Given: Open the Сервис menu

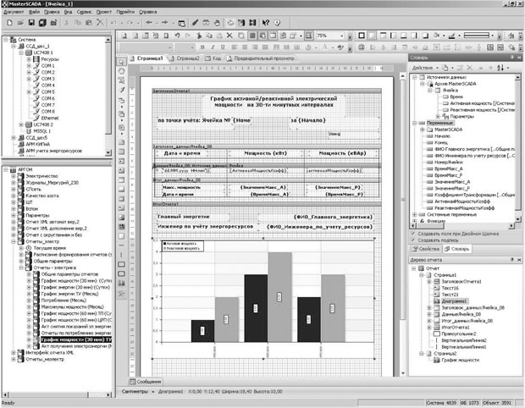Looking at the screenshot, I should [84, 12].
